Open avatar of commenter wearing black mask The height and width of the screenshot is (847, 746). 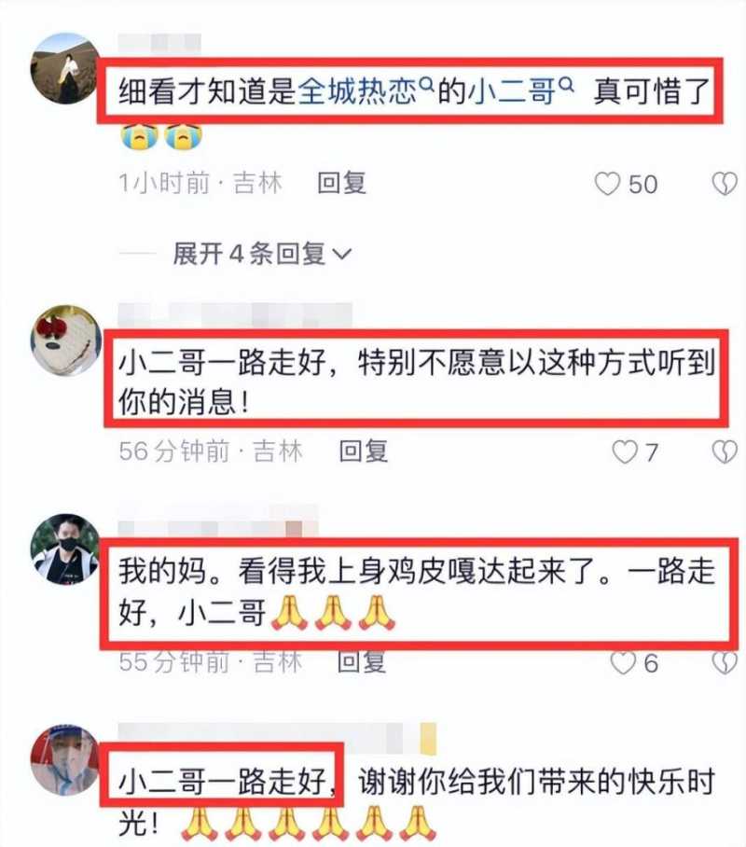[65, 548]
